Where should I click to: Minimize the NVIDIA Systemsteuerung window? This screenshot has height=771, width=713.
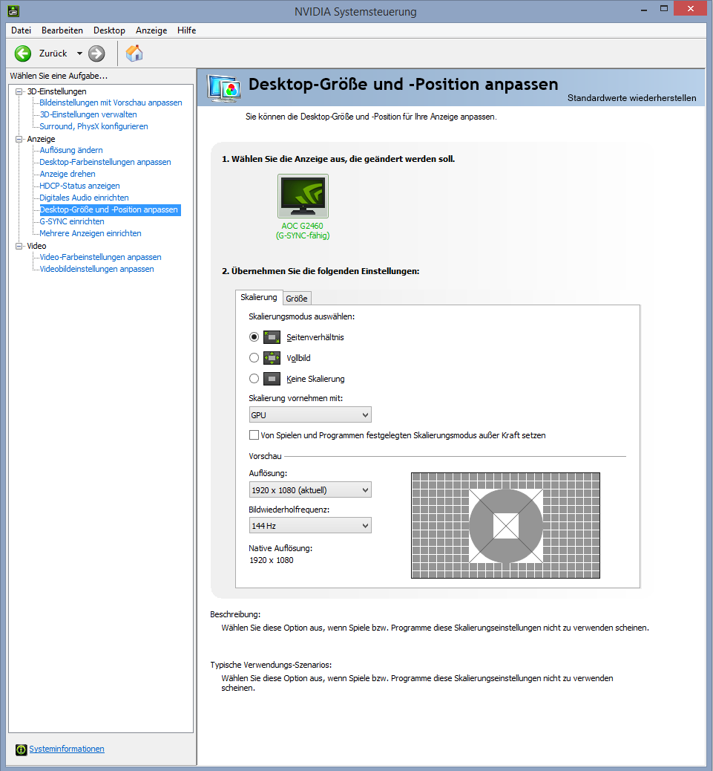(x=644, y=9)
